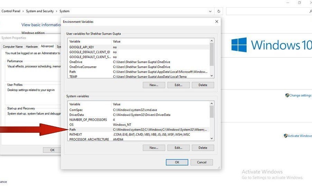Select GOOGLE_API_KEY user variable row
Image resolution: width=312 pixels, height=186 pixels.
tap(138, 47)
